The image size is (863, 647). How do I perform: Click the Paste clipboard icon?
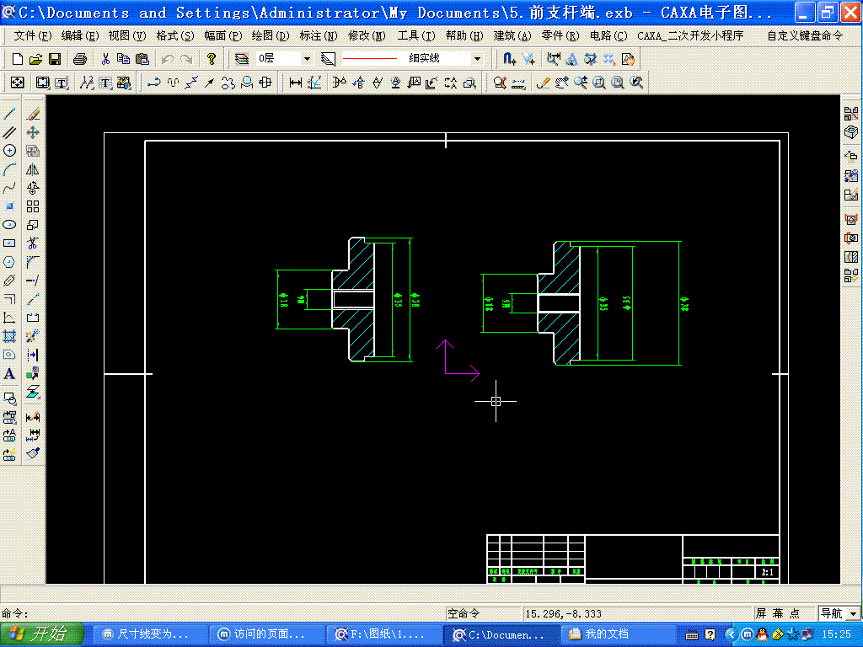click(x=142, y=59)
